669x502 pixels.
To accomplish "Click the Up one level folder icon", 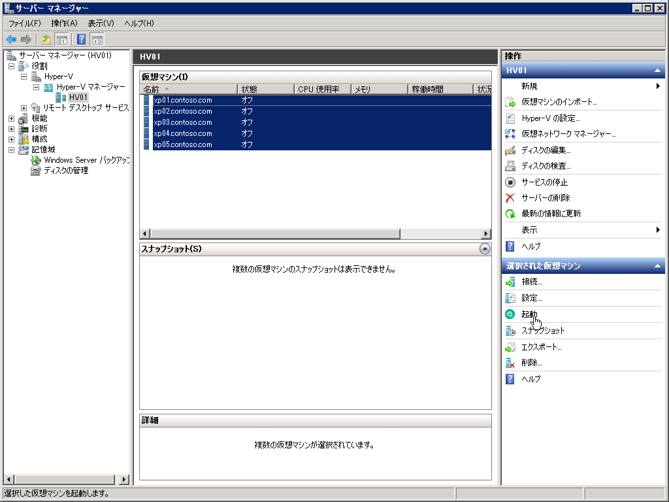I will click(x=46, y=40).
